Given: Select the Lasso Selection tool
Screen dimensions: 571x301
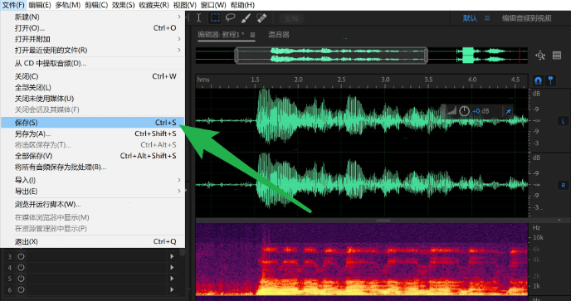Looking at the screenshot, I should (230, 18).
